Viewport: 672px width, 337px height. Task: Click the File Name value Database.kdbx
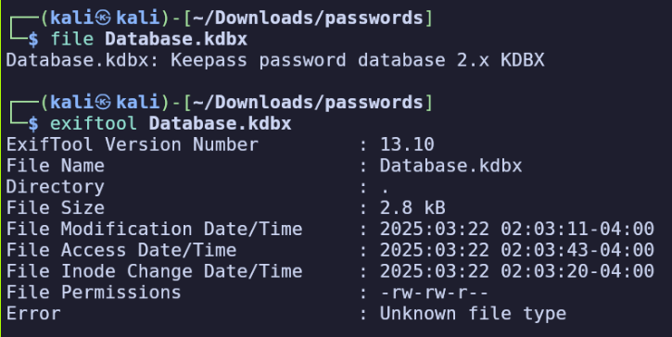pos(450,166)
